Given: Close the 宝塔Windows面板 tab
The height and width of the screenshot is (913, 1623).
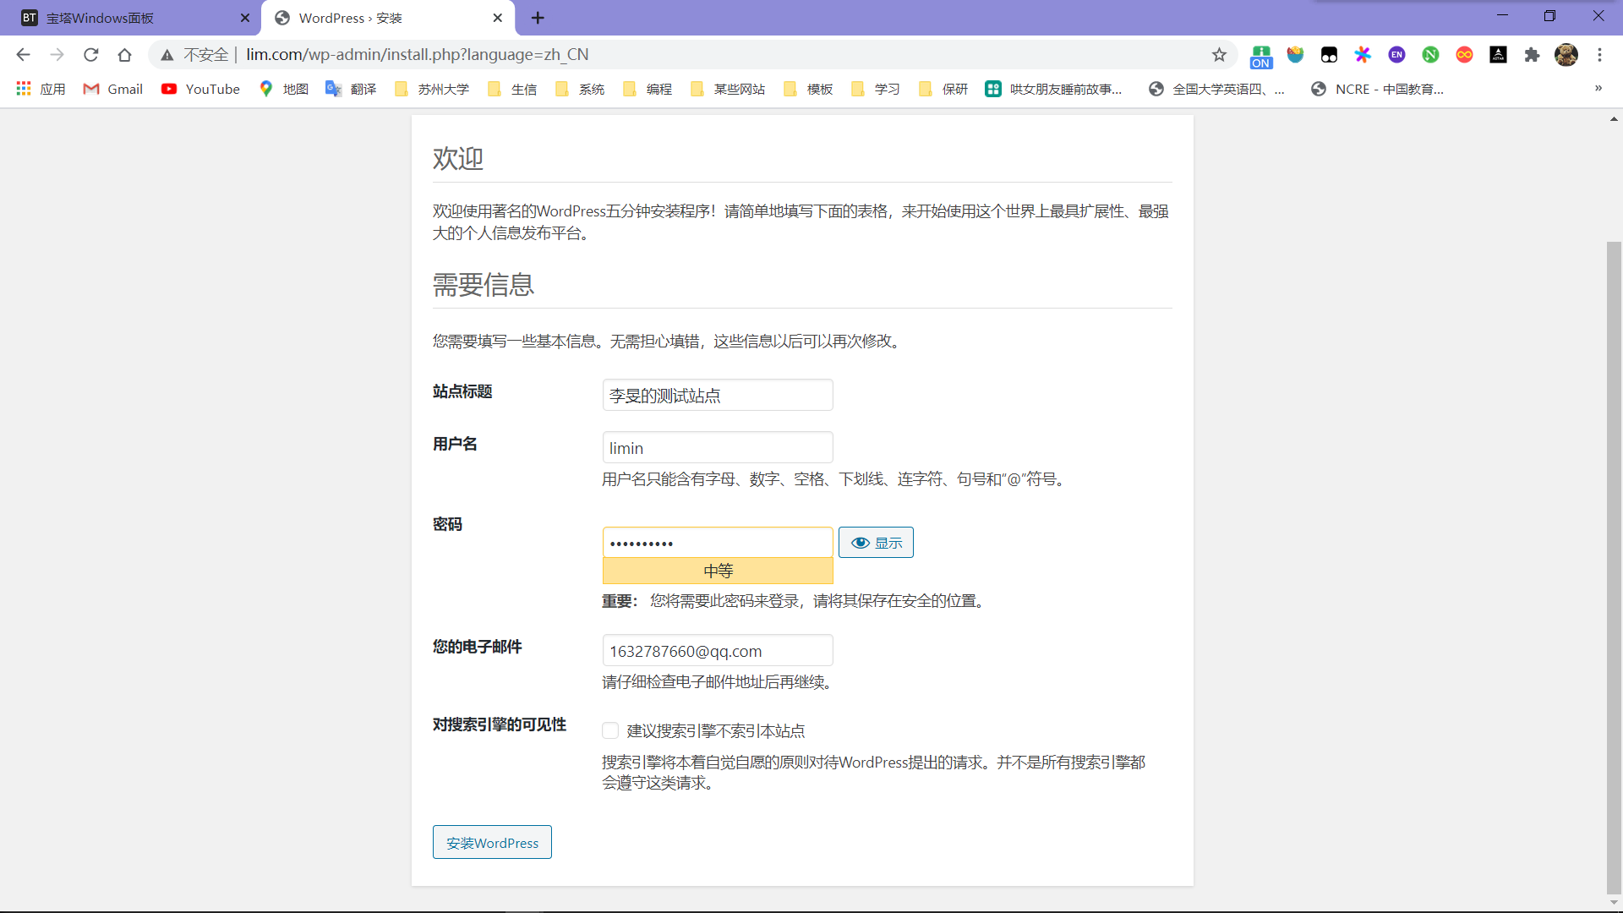Looking at the screenshot, I should [x=245, y=18].
